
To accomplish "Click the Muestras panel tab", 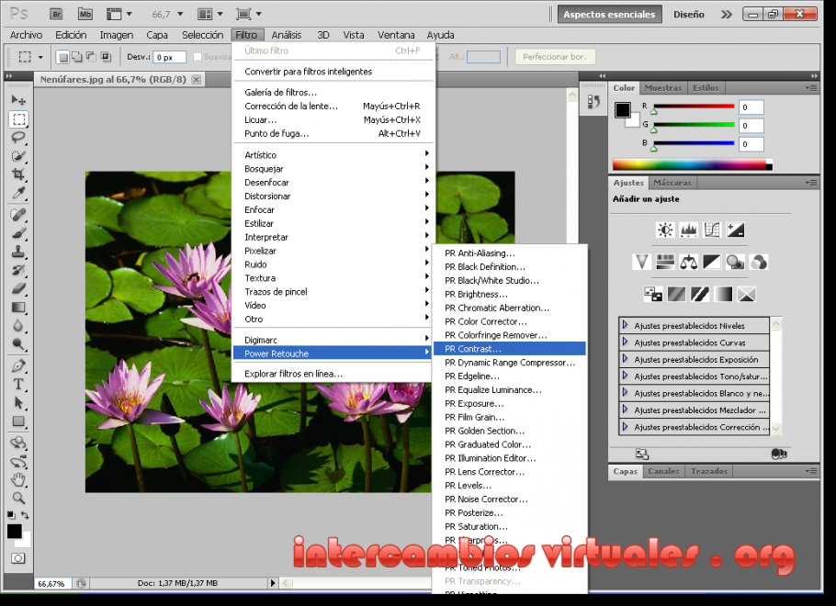I will [662, 87].
